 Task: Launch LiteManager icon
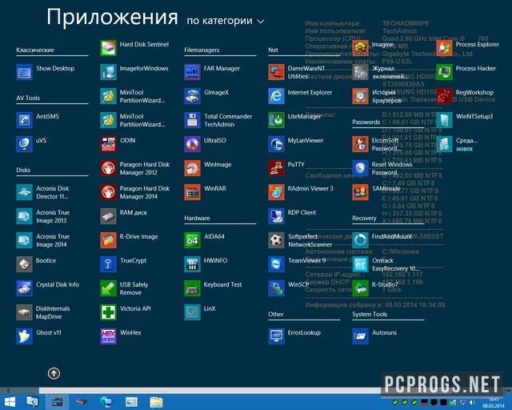[x=276, y=120]
